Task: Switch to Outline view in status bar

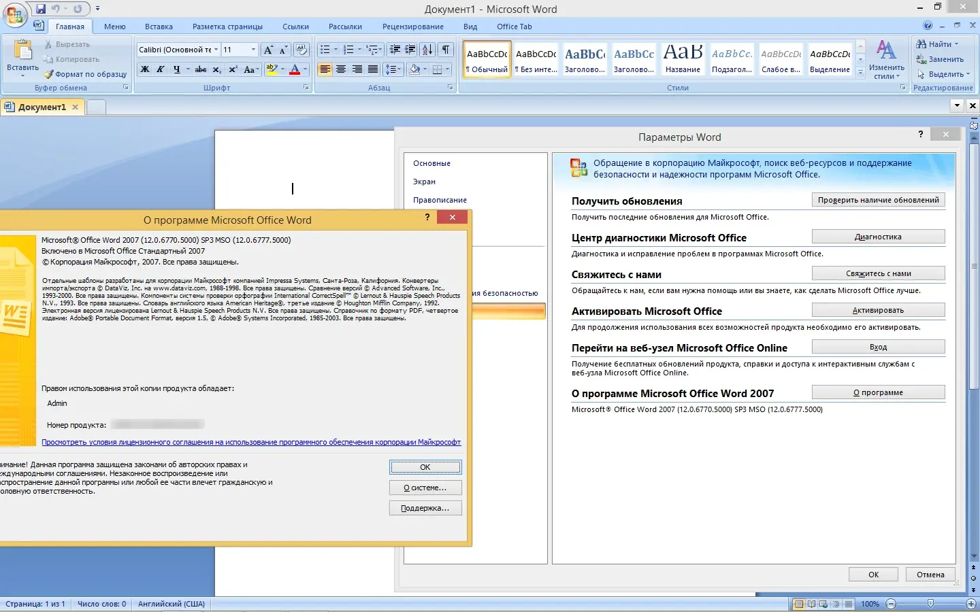Action: (836, 604)
